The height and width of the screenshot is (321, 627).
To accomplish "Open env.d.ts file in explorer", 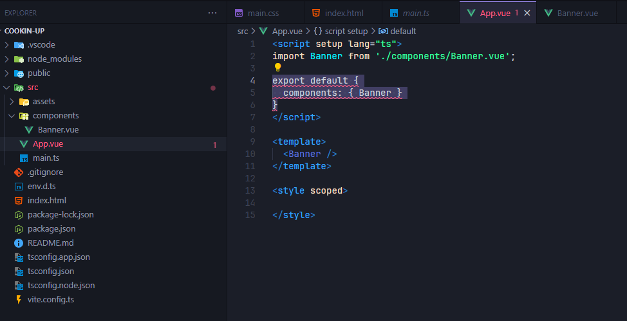I will [x=42, y=187].
